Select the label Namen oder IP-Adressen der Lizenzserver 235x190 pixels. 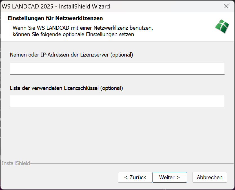59,55
